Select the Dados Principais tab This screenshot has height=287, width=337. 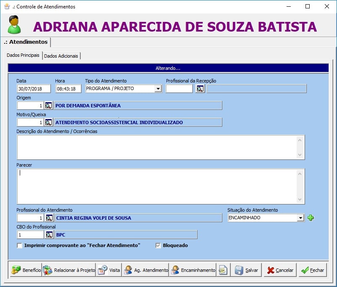coord(24,56)
